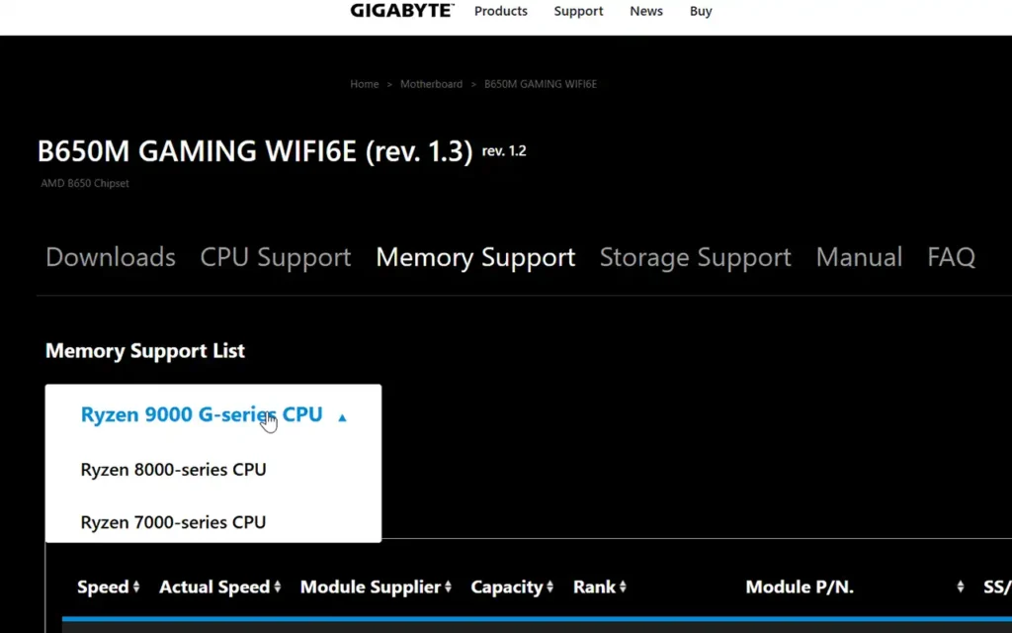Image resolution: width=1012 pixels, height=633 pixels.
Task: Open the Products menu
Action: coord(501,11)
